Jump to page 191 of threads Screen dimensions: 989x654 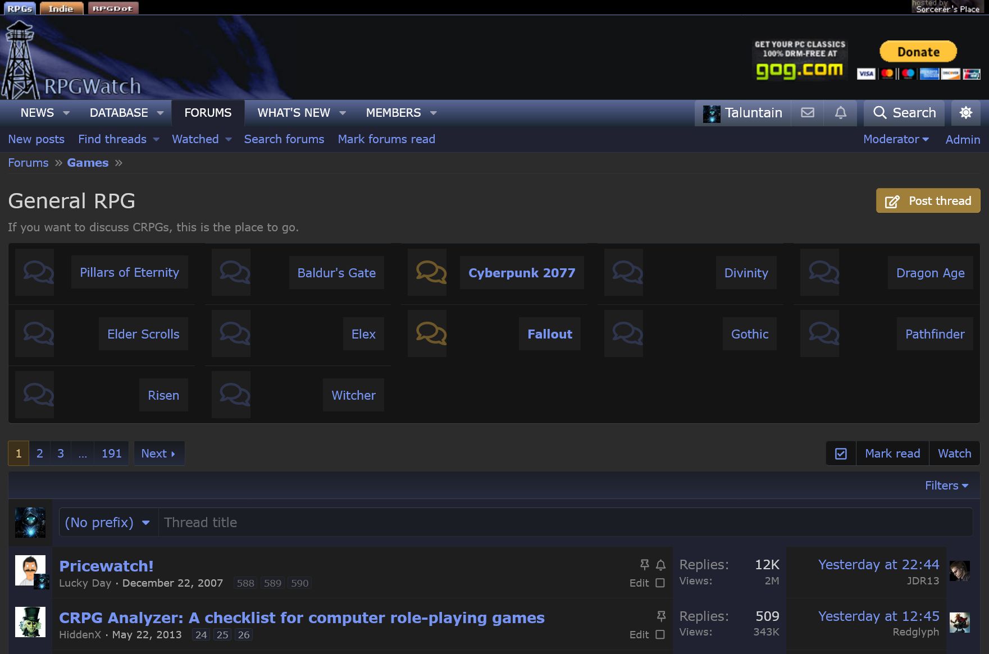[x=111, y=454]
